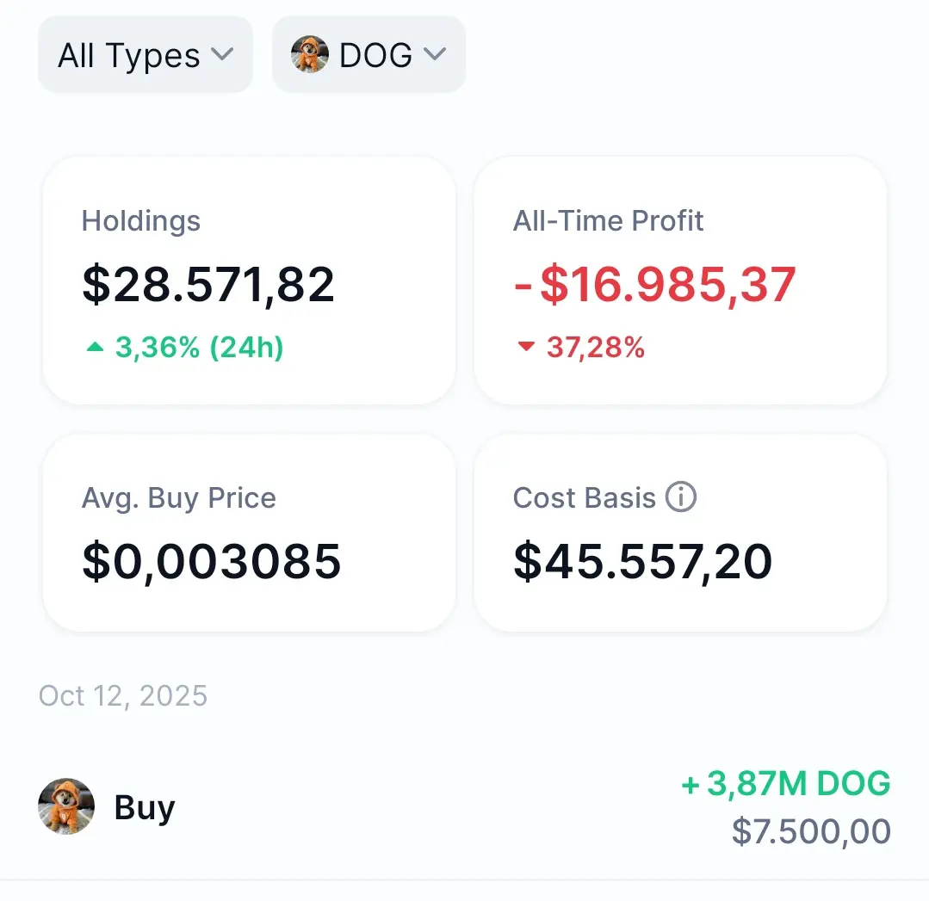Image resolution: width=929 pixels, height=901 pixels.
Task: Open the DOG asset filter dropdown
Action: [x=369, y=55]
